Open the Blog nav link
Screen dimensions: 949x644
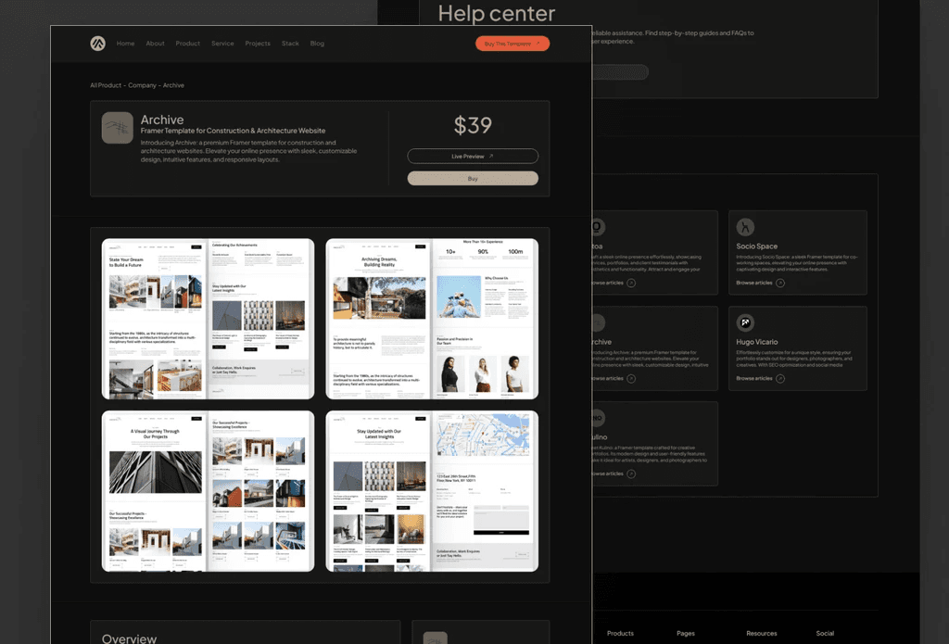(x=317, y=44)
